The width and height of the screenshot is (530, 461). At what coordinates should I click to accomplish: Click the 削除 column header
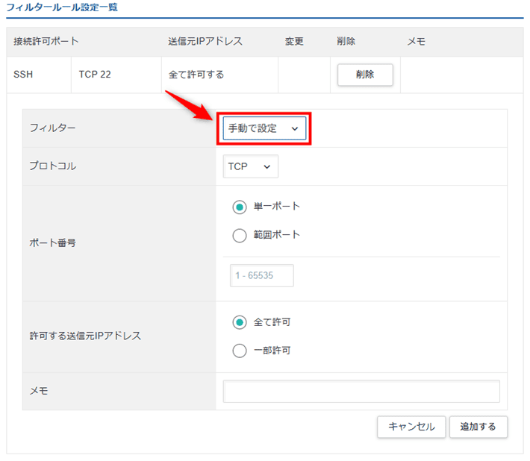click(346, 42)
